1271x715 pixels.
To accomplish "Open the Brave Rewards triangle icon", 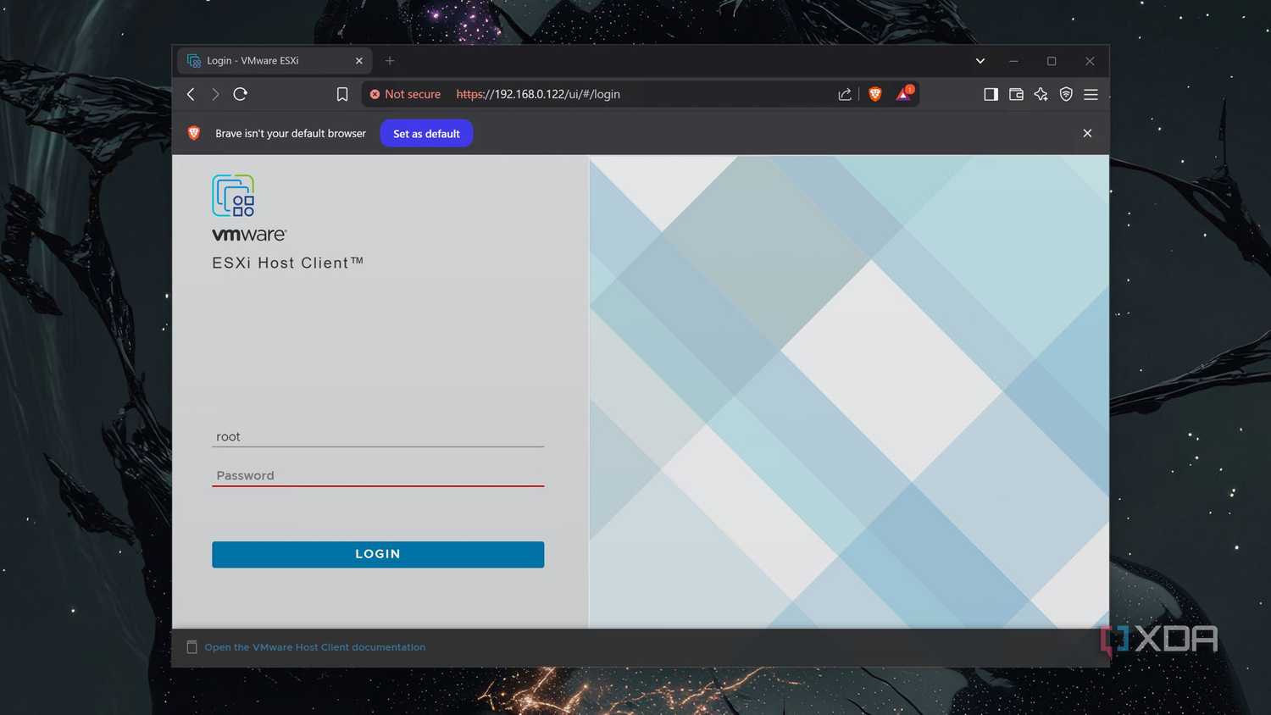I will pyautogui.click(x=903, y=94).
